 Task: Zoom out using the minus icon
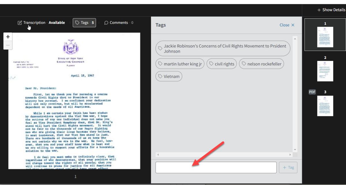coord(8,45)
